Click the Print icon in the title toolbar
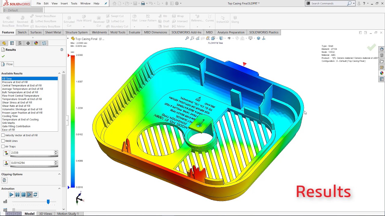 [x=143, y=3]
